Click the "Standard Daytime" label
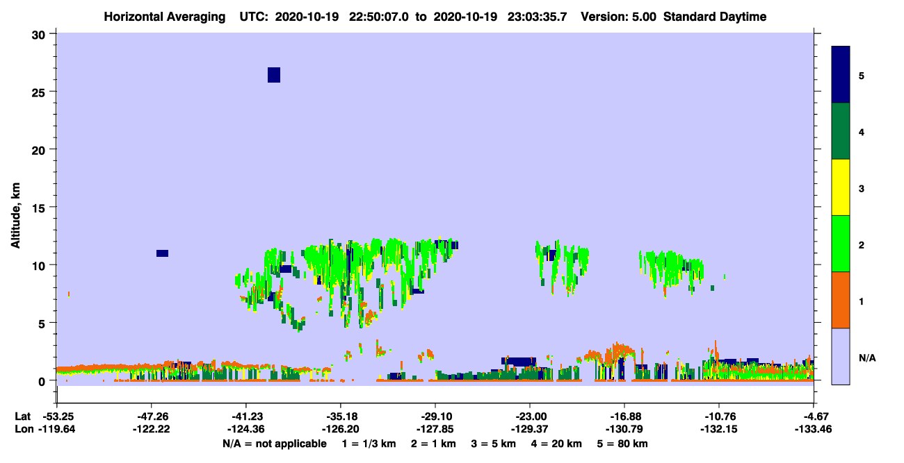This screenshot has height=463, width=904. click(715, 17)
